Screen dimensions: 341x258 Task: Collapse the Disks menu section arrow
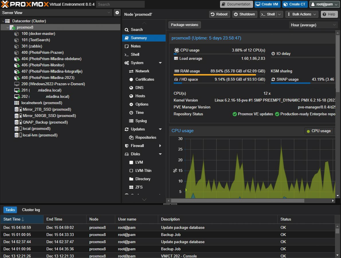click(160, 154)
